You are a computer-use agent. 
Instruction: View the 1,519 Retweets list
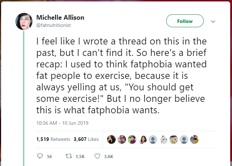click(x=53, y=139)
